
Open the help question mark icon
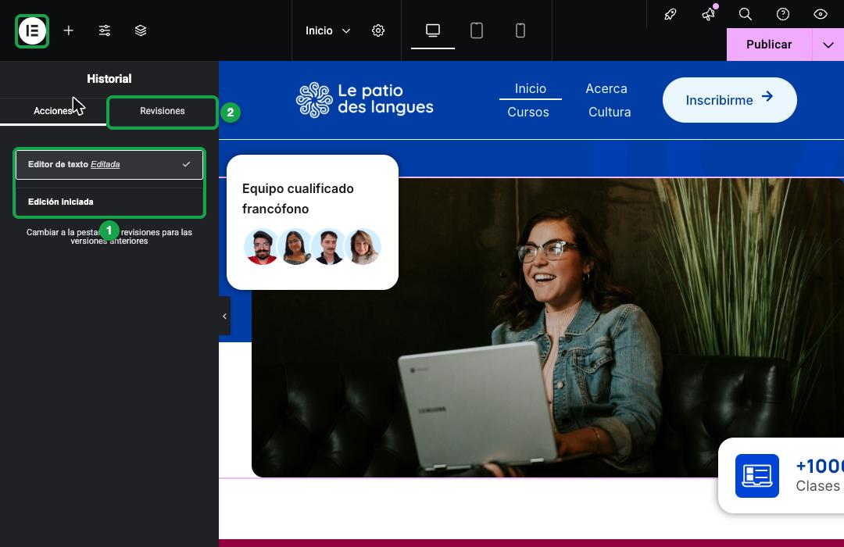783,15
